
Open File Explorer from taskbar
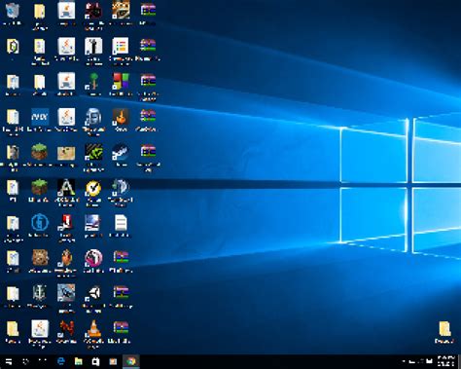[x=78, y=361]
